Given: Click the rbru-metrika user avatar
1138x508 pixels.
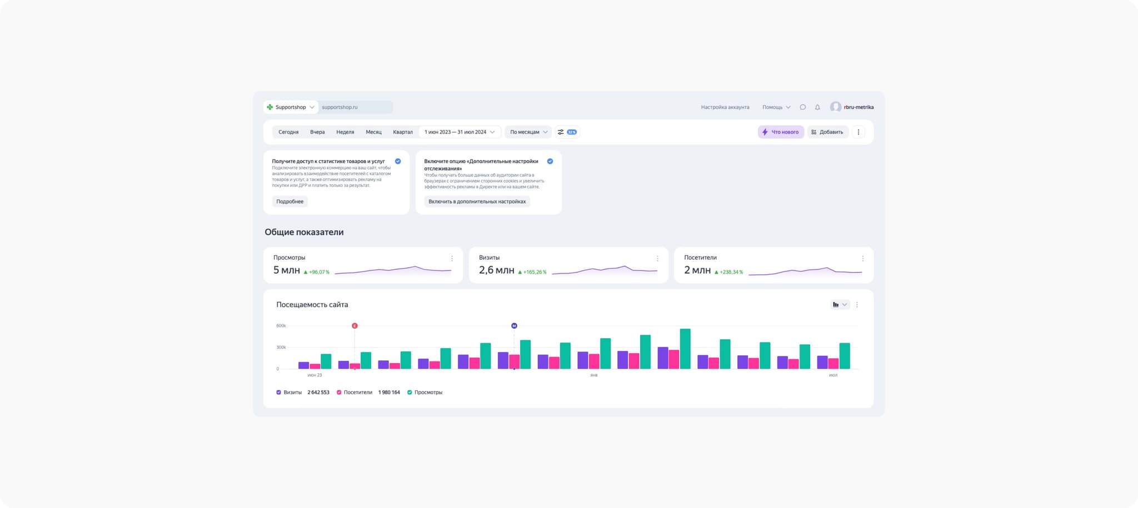Looking at the screenshot, I should coord(835,107).
